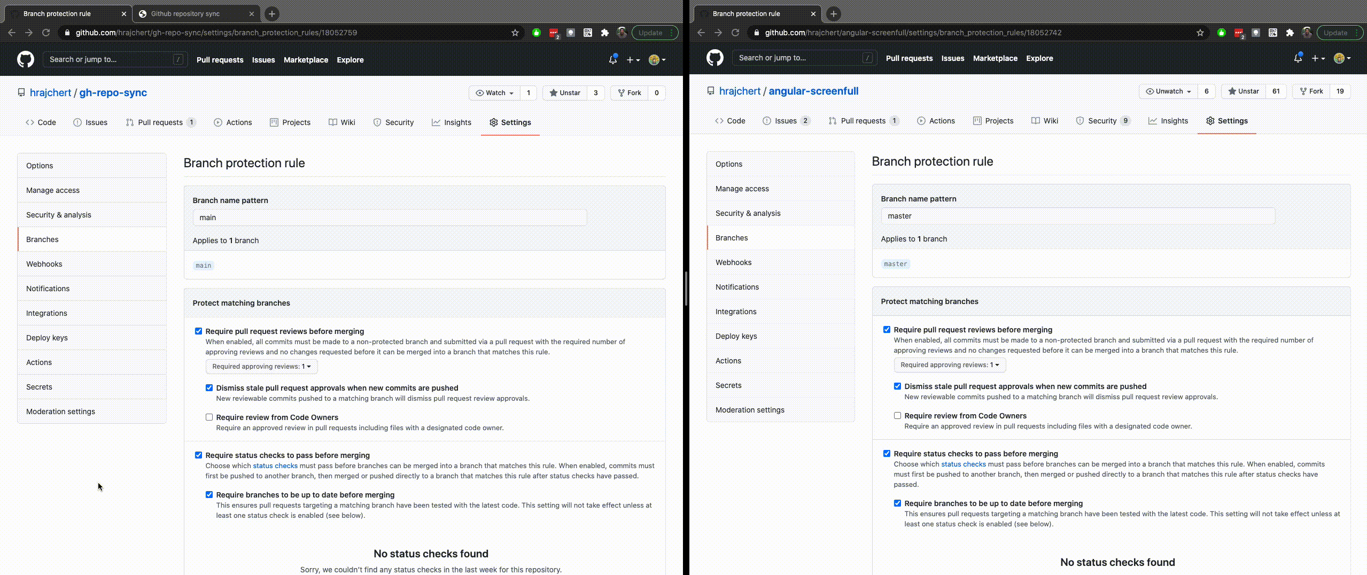The image size is (1367, 575).
Task: Toggle Require pull request reviews in angular-screenfull
Action: [887, 330]
